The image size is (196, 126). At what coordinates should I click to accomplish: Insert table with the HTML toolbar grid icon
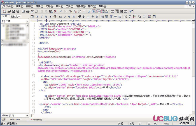tap(102, 16)
